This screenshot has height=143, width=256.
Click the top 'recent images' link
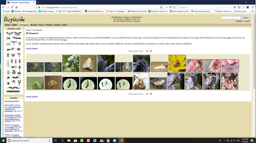(32, 48)
